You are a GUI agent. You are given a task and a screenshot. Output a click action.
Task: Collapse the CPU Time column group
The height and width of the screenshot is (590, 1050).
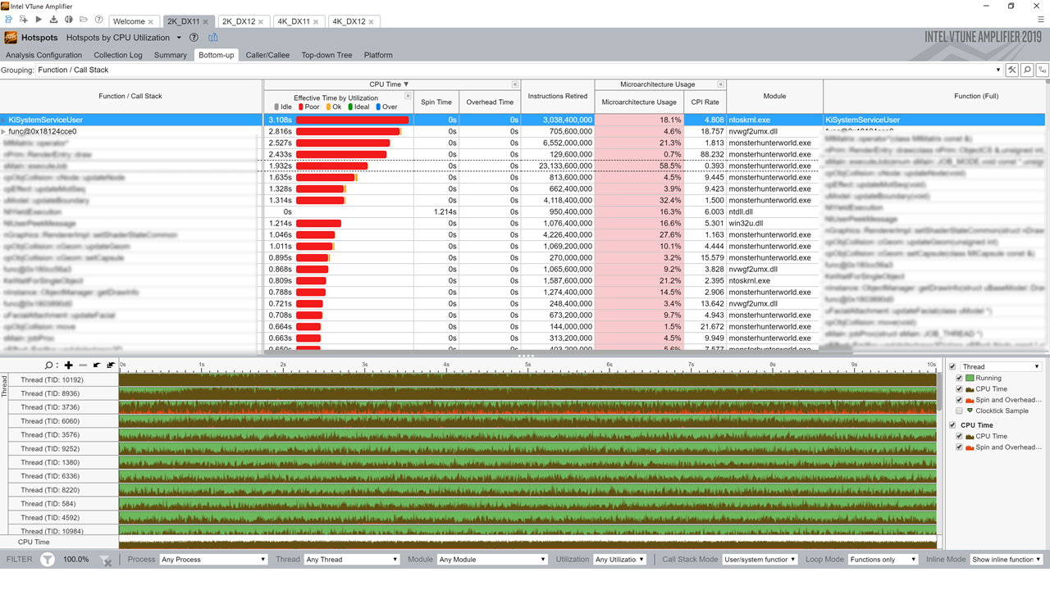515,84
